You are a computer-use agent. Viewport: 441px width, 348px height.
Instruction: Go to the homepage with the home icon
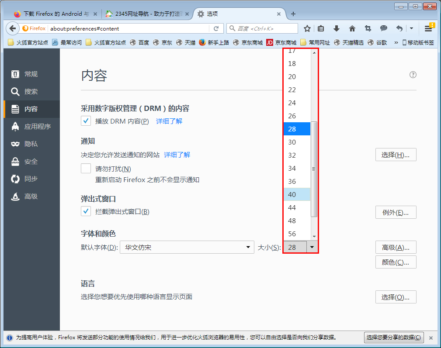(x=352, y=28)
